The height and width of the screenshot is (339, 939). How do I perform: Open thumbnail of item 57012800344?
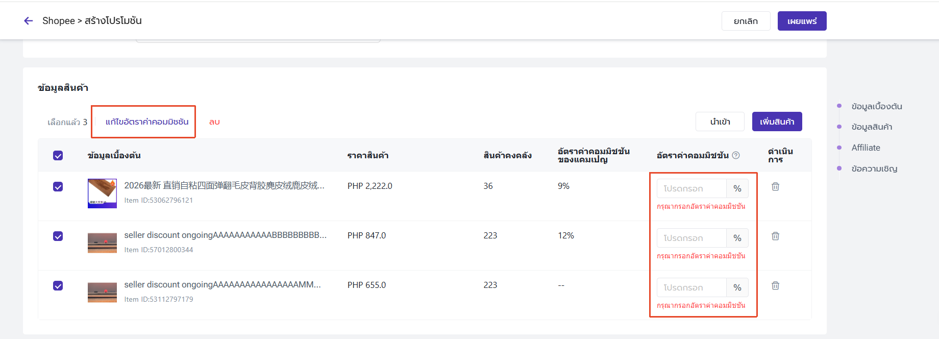(102, 243)
